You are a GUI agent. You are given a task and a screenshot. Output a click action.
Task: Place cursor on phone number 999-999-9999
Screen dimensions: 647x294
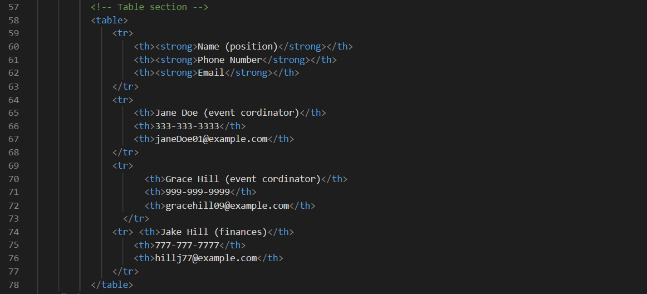[198, 192]
